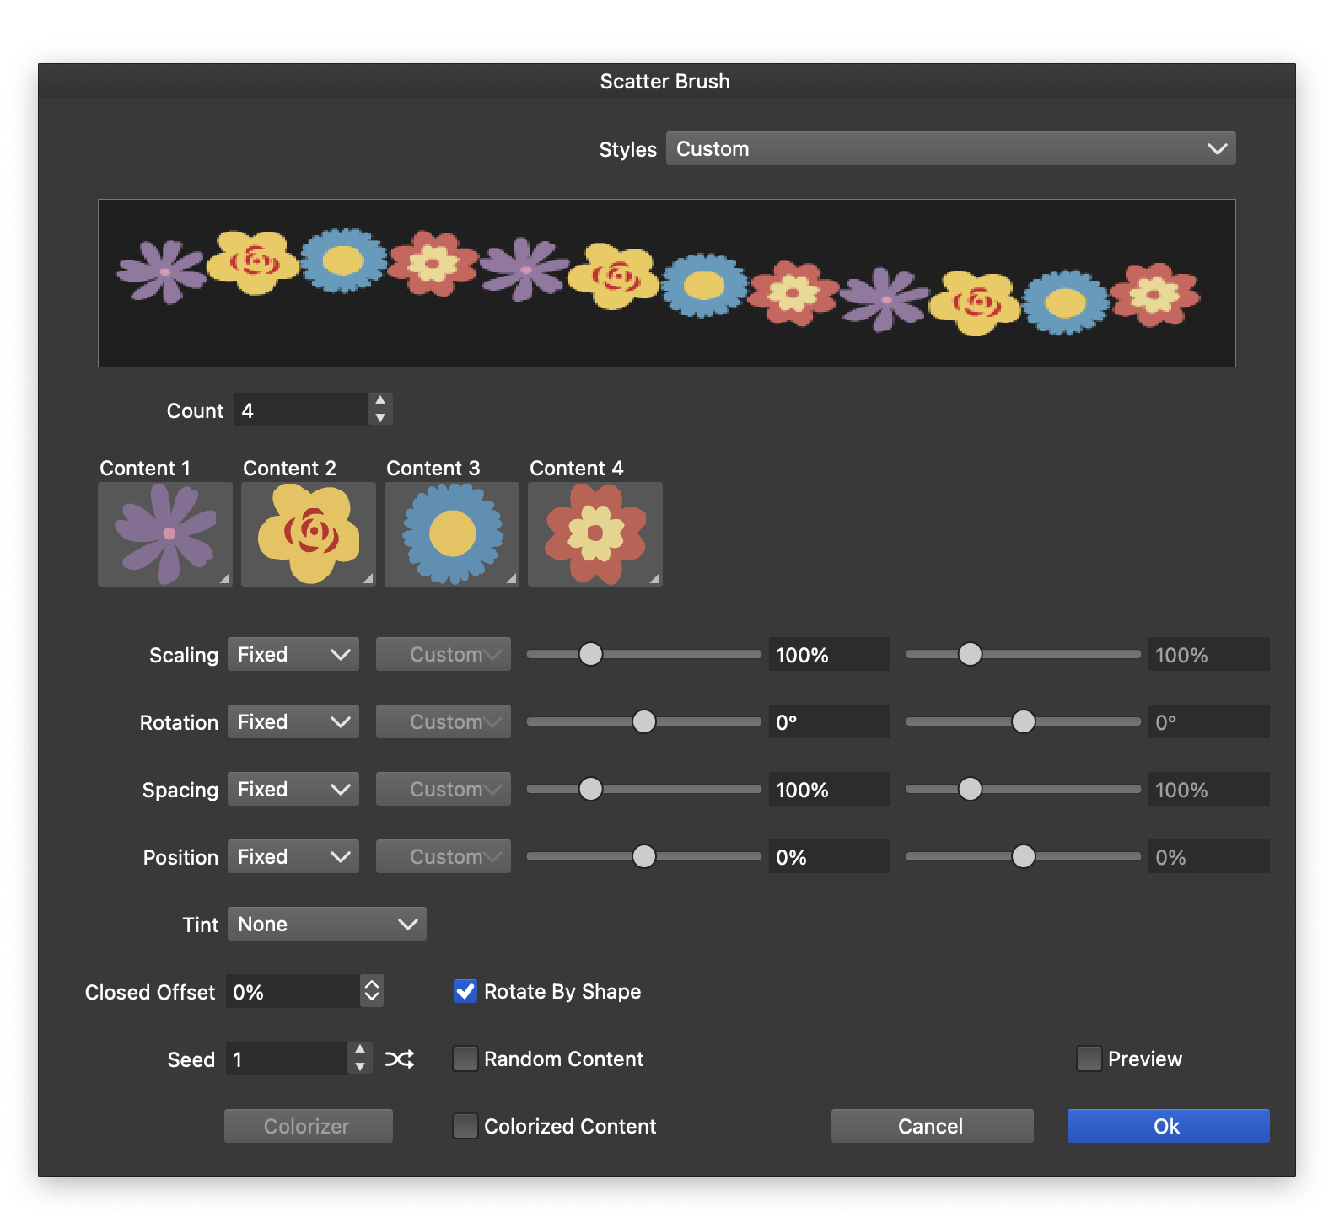1334x1222 pixels.
Task: Select the purple flower Content 1 thumbnail
Action: (165, 534)
